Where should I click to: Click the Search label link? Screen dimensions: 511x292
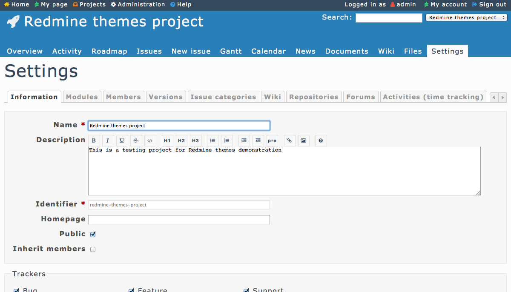point(336,17)
